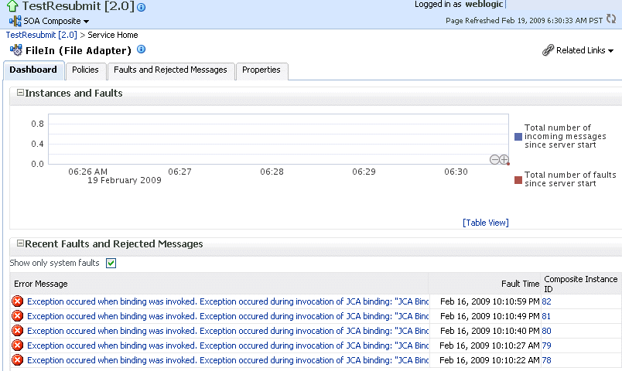Open info icon next to FileIn (File Adapter)
The image size is (622, 371).
[x=142, y=49]
